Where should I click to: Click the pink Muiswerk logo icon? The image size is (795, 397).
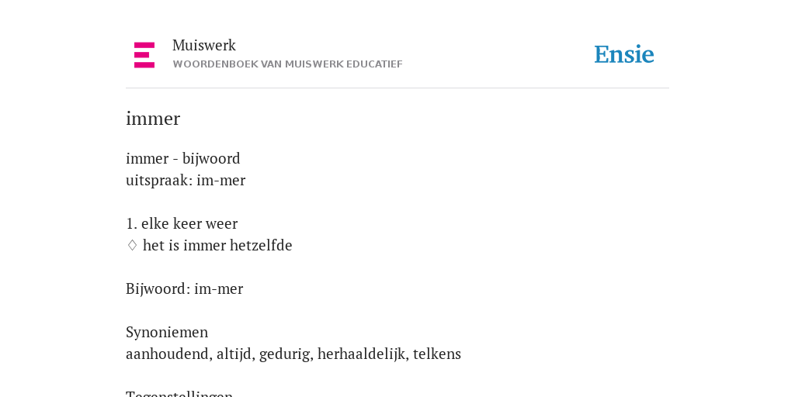point(144,55)
